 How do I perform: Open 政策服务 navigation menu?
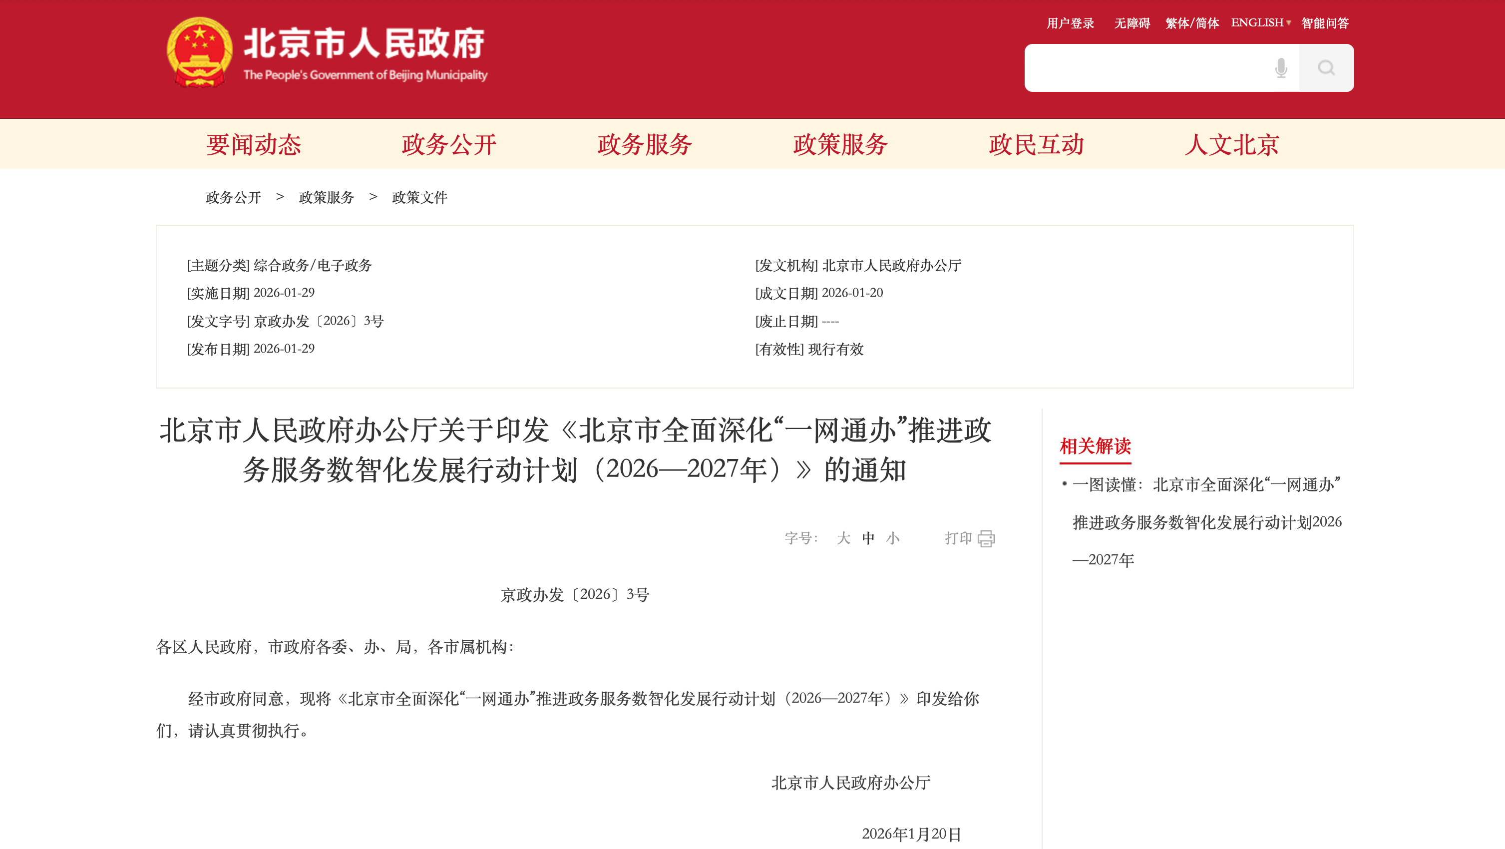[x=840, y=144]
